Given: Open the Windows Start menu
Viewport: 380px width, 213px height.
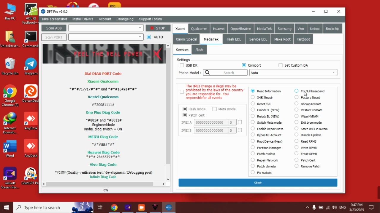Looking at the screenshot, I should [6, 207].
